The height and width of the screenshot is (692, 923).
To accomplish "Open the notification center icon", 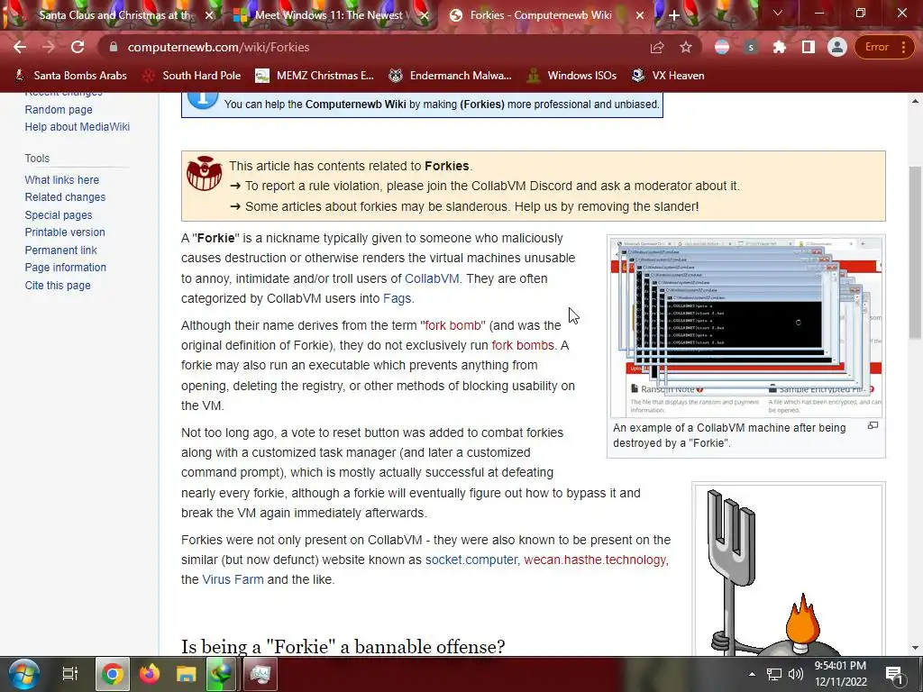I will coord(894,675).
